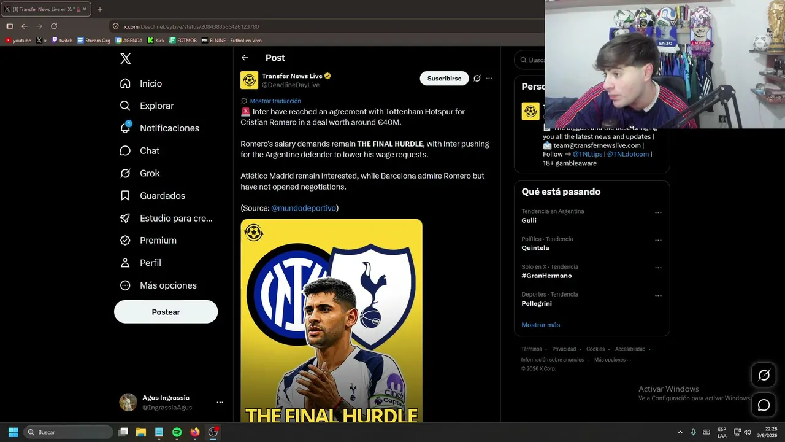
Task: Toggle the browser sidebar panel button
Action: 10,26
